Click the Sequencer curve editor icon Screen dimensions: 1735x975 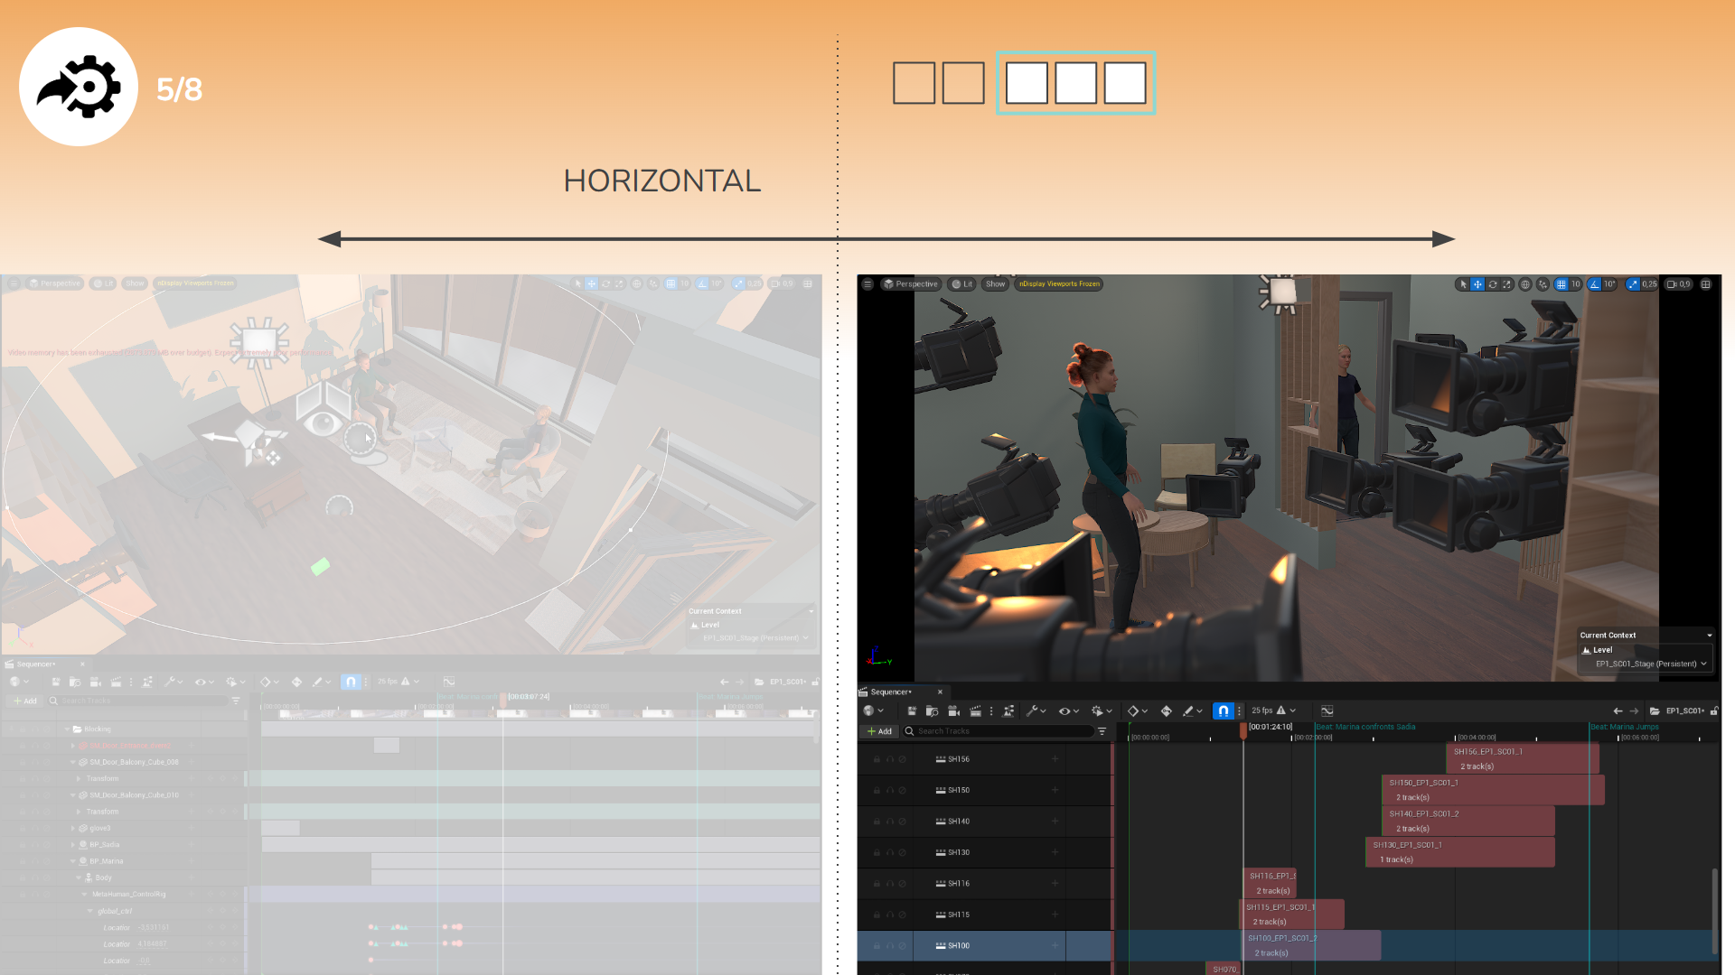(1327, 710)
